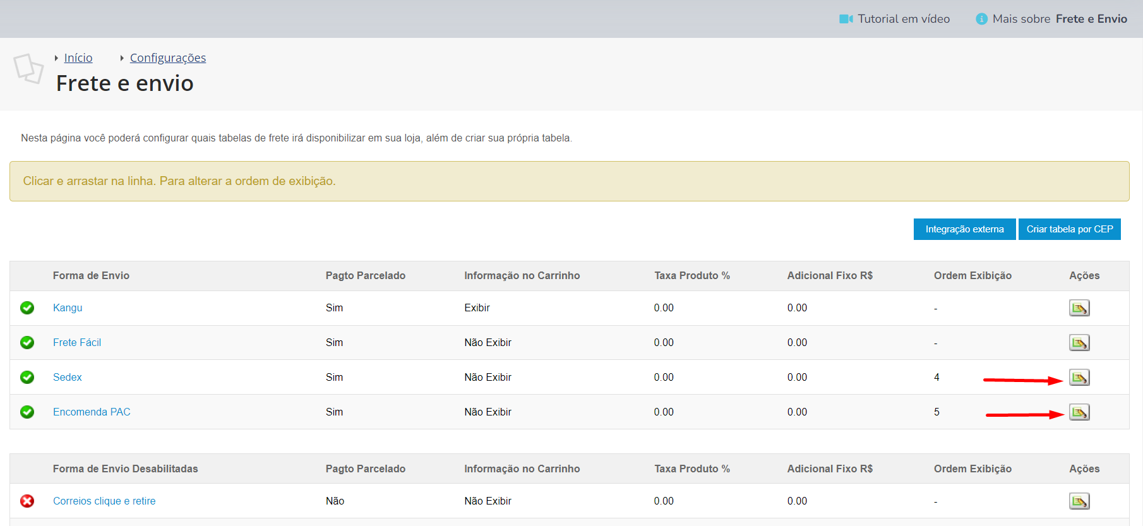Click the Forma de Envio column header

[91, 275]
